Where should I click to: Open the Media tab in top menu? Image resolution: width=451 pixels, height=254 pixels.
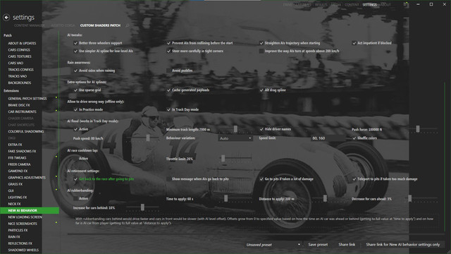pyautogui.click(x=336, y=5)
